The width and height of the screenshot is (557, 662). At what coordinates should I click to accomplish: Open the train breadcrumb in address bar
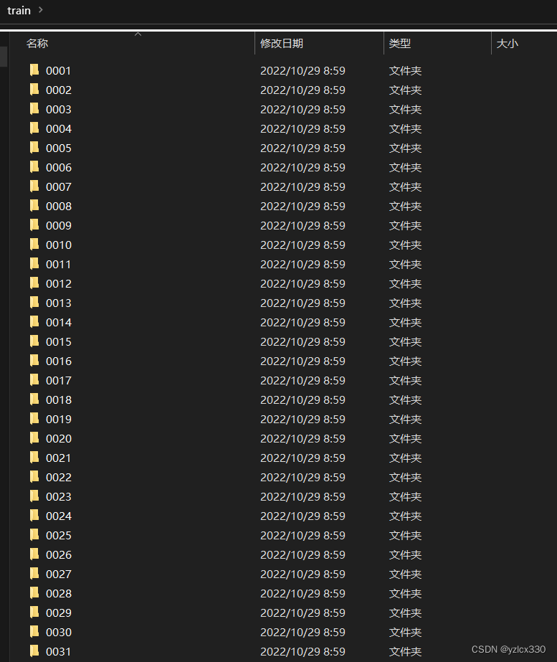pos(19,11)
